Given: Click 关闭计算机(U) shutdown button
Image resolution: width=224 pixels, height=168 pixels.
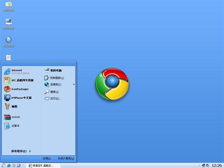Looking at the screenshot, I should tap(66, 159).
